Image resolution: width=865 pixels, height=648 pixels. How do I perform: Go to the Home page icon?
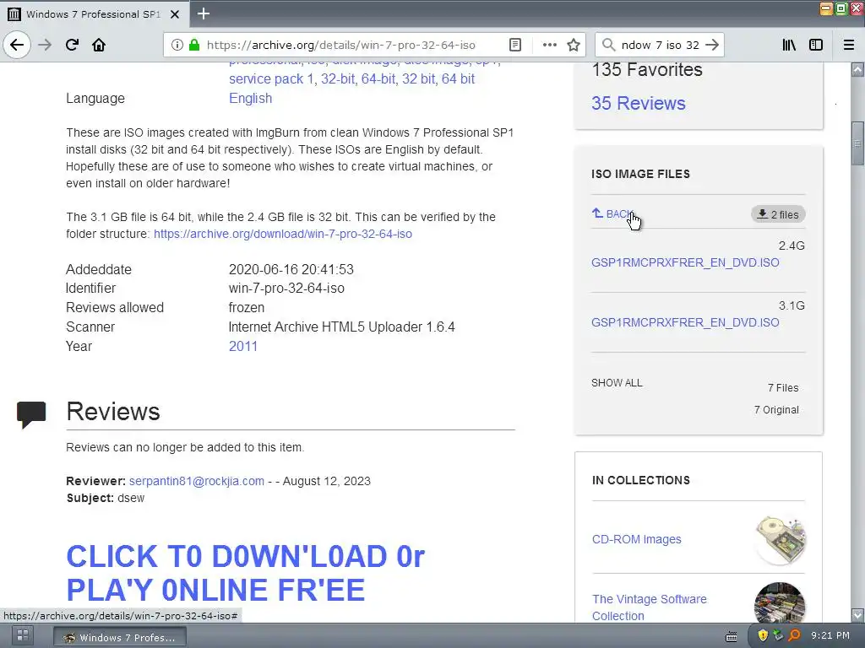click(99, 45)
